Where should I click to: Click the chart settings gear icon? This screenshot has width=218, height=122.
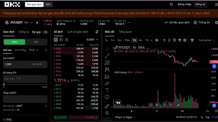(x=185, y=40)
